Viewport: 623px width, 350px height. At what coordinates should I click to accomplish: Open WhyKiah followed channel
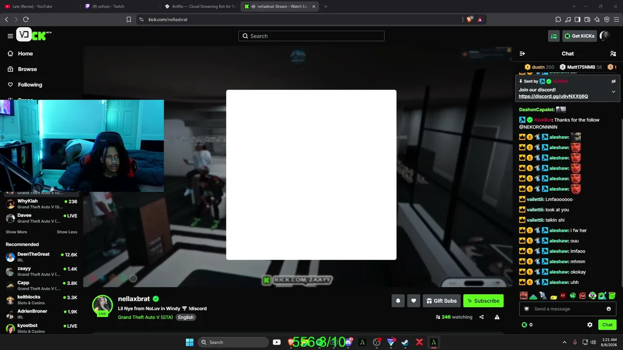pyautogui.click(x=41, y=204)
